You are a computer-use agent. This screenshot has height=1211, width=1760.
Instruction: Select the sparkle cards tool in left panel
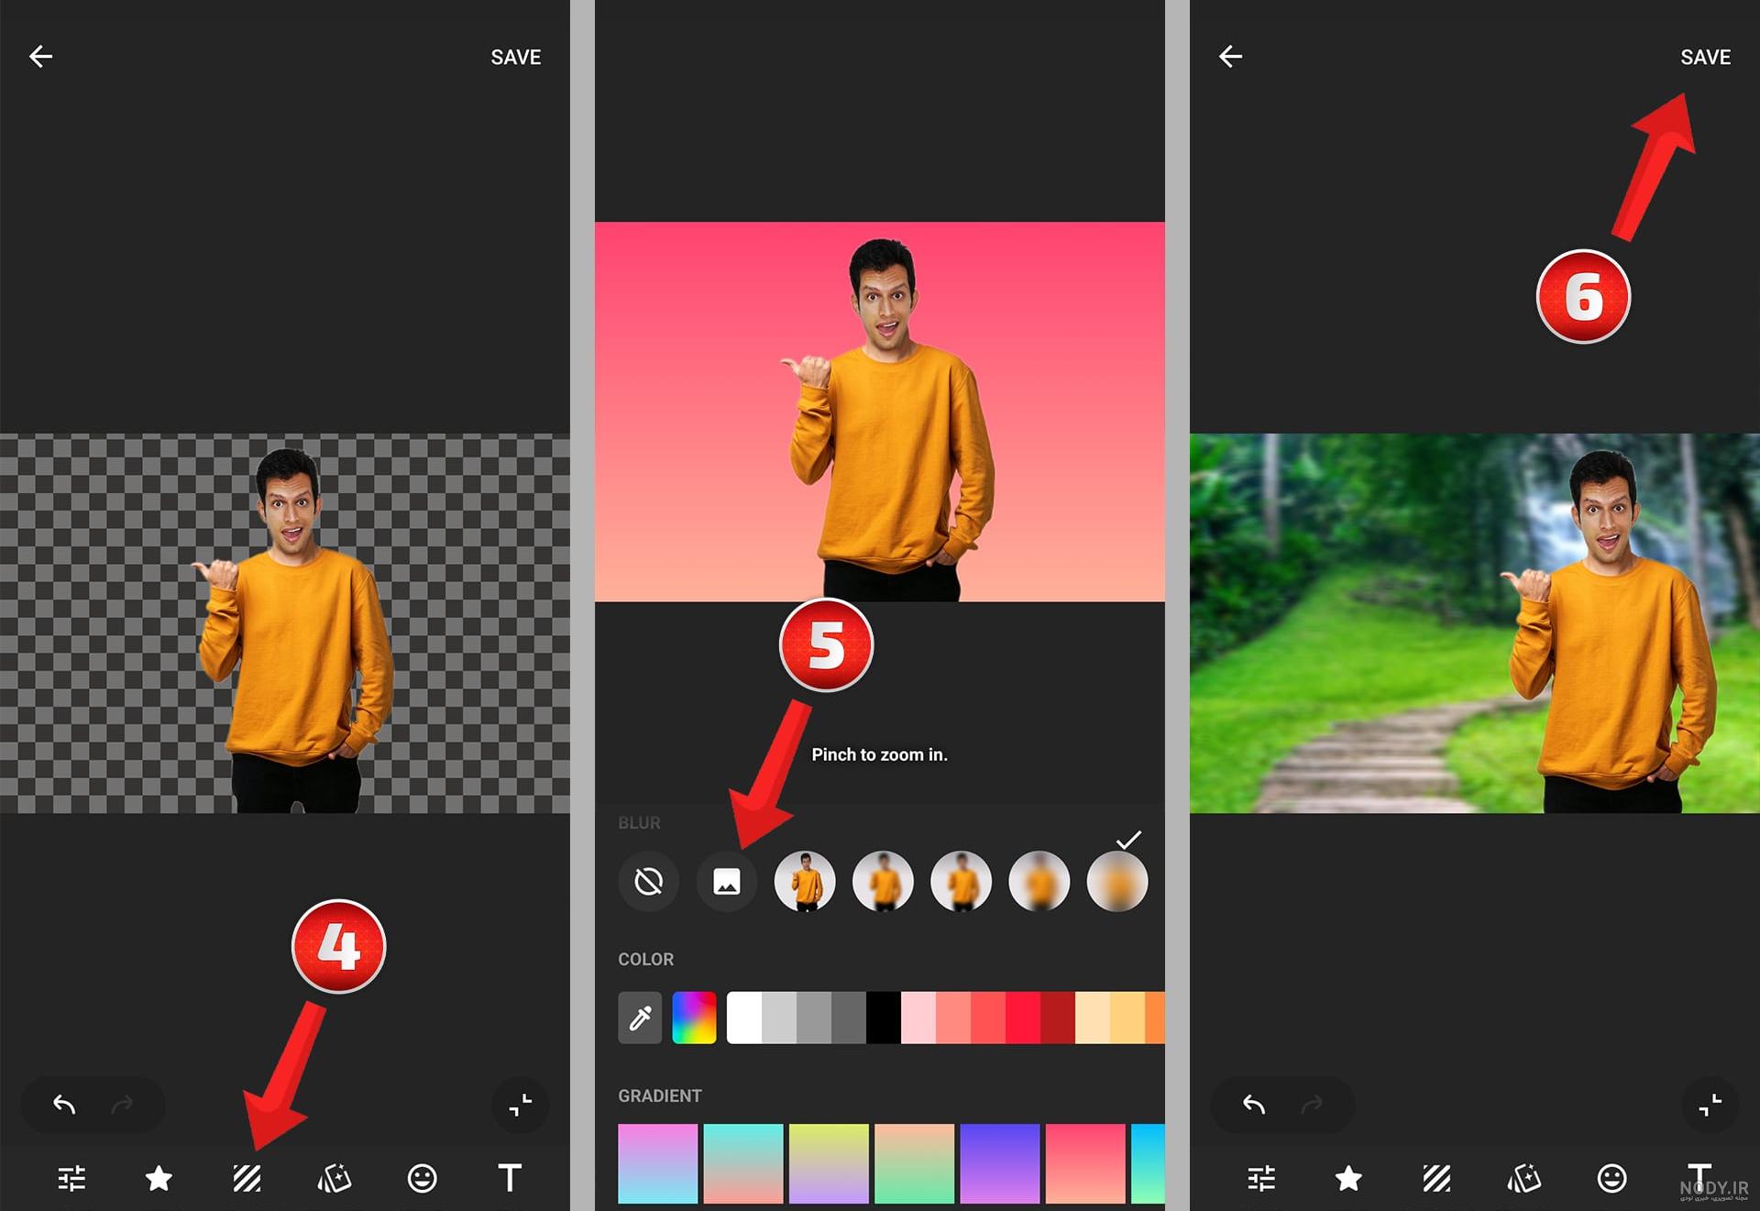coord(335,1177)
